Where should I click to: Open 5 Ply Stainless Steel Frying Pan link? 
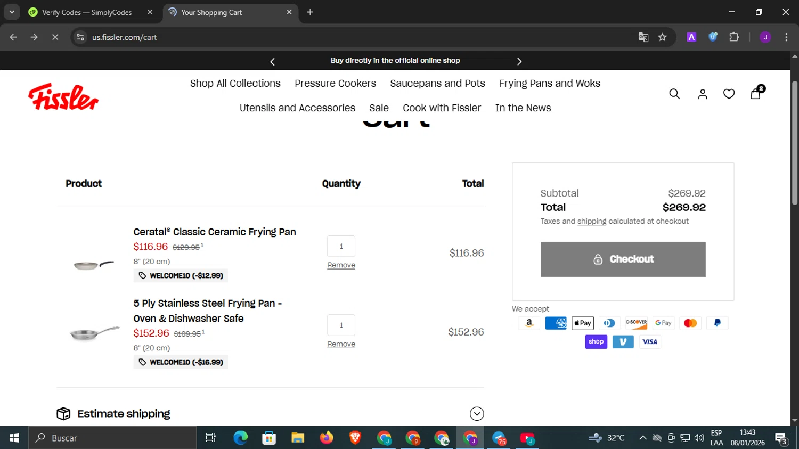[x=208, y=311]
